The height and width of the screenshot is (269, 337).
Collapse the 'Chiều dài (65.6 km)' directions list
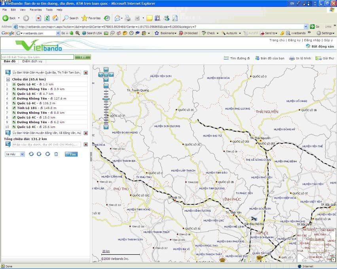pyautogui.click(x=8, y=79)
